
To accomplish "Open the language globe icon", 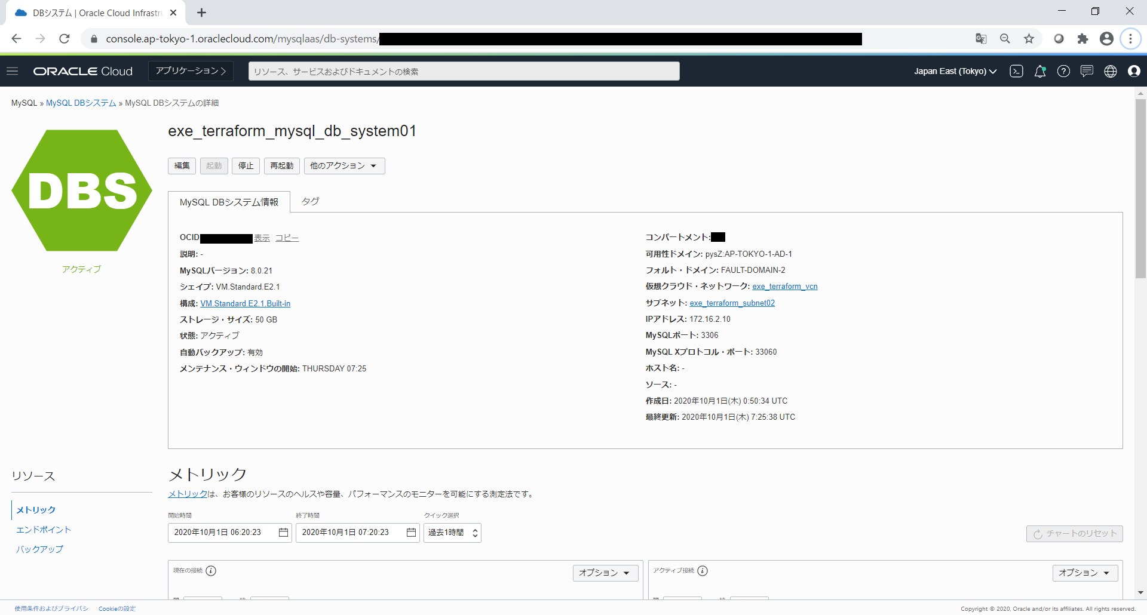I will pyautogui.click(x=1111, y=71).
